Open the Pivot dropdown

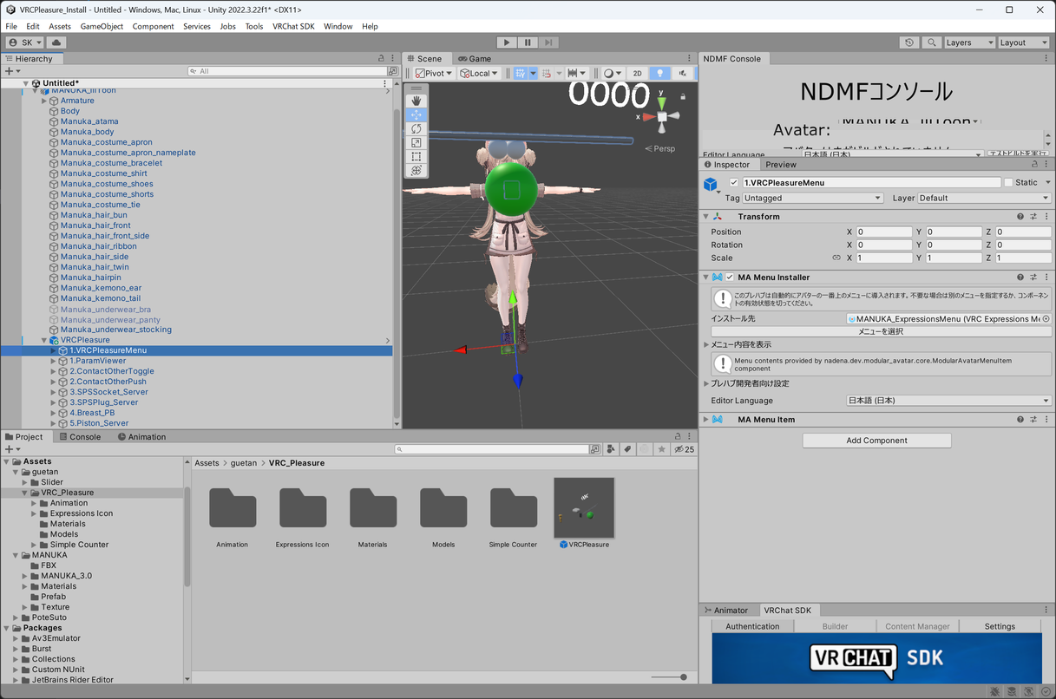tap(432, 74)
